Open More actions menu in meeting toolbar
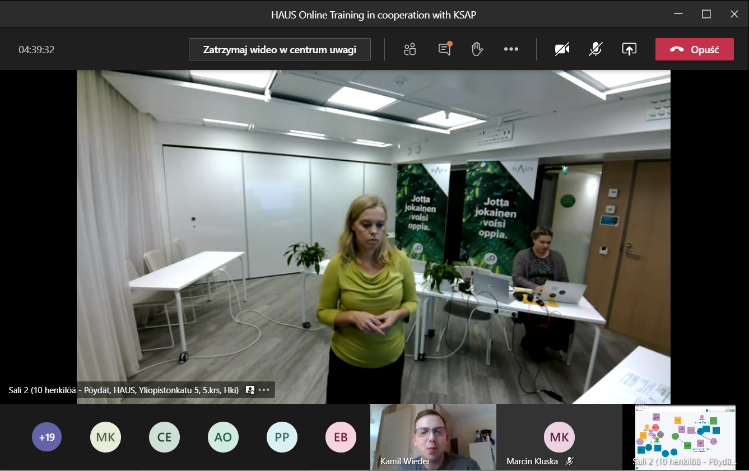Viewport: 749px width, 471px height. tap(511, 49)
